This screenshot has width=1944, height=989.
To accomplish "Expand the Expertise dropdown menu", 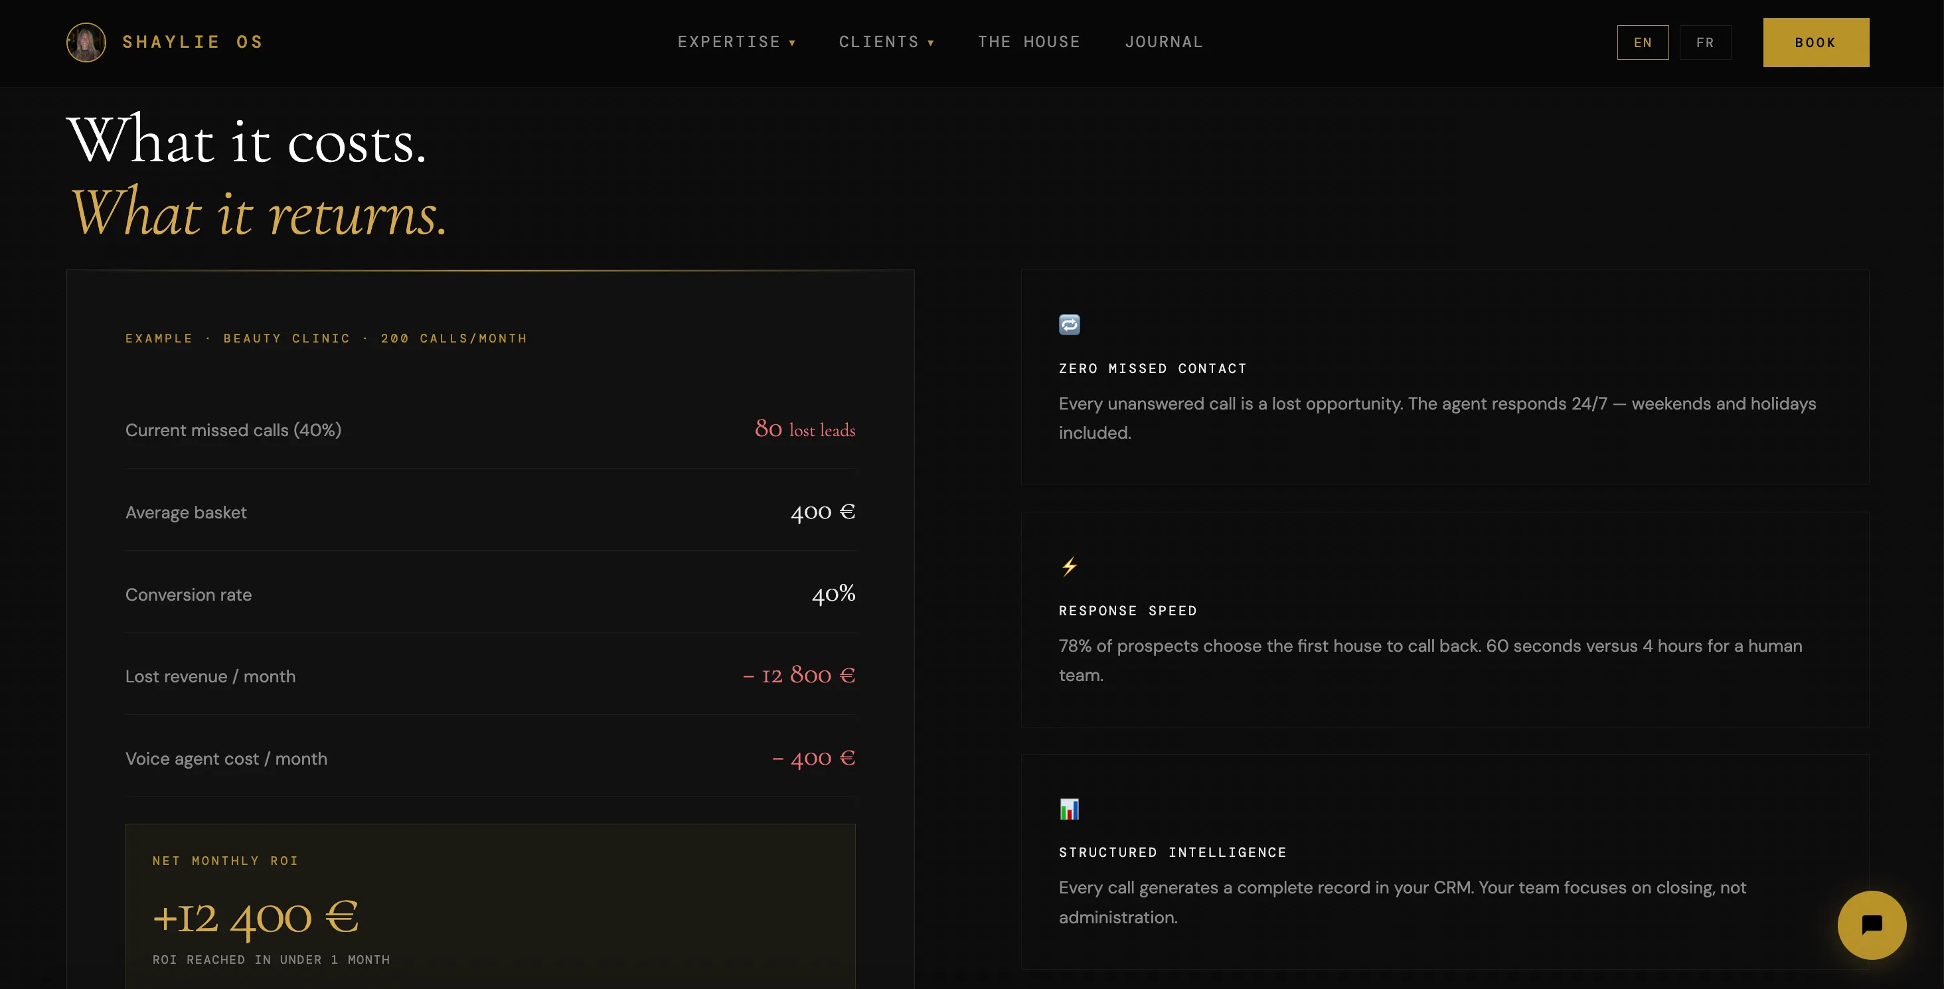I will point(736,42).
